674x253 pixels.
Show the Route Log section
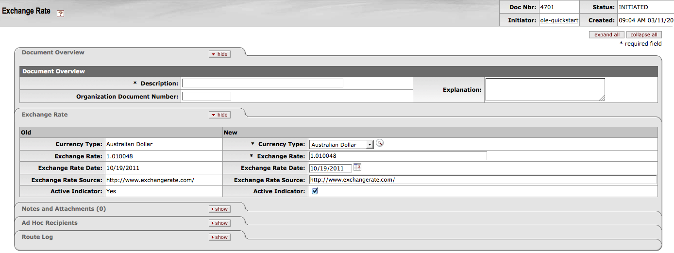click(219, 237)
